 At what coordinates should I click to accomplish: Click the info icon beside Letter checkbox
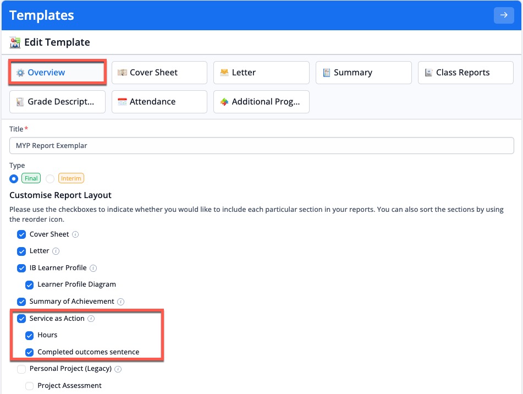click(56, 251)
